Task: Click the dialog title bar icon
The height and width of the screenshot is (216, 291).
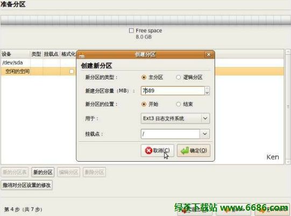Action: (81, 55)
